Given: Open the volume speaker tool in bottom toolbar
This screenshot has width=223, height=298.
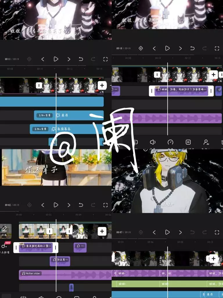Looking at the screenshot, I should coord(152,142).
